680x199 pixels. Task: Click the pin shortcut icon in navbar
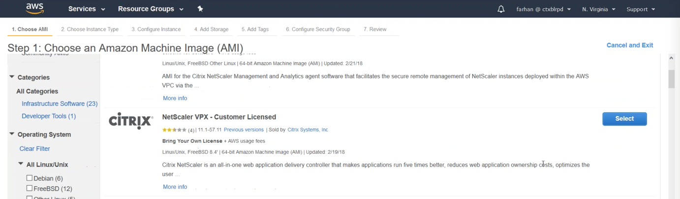pos(200,9)
